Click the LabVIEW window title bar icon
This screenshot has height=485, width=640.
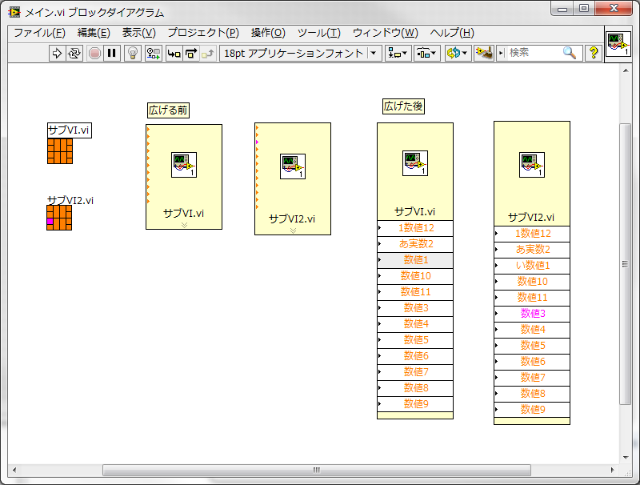coord(14,12)
